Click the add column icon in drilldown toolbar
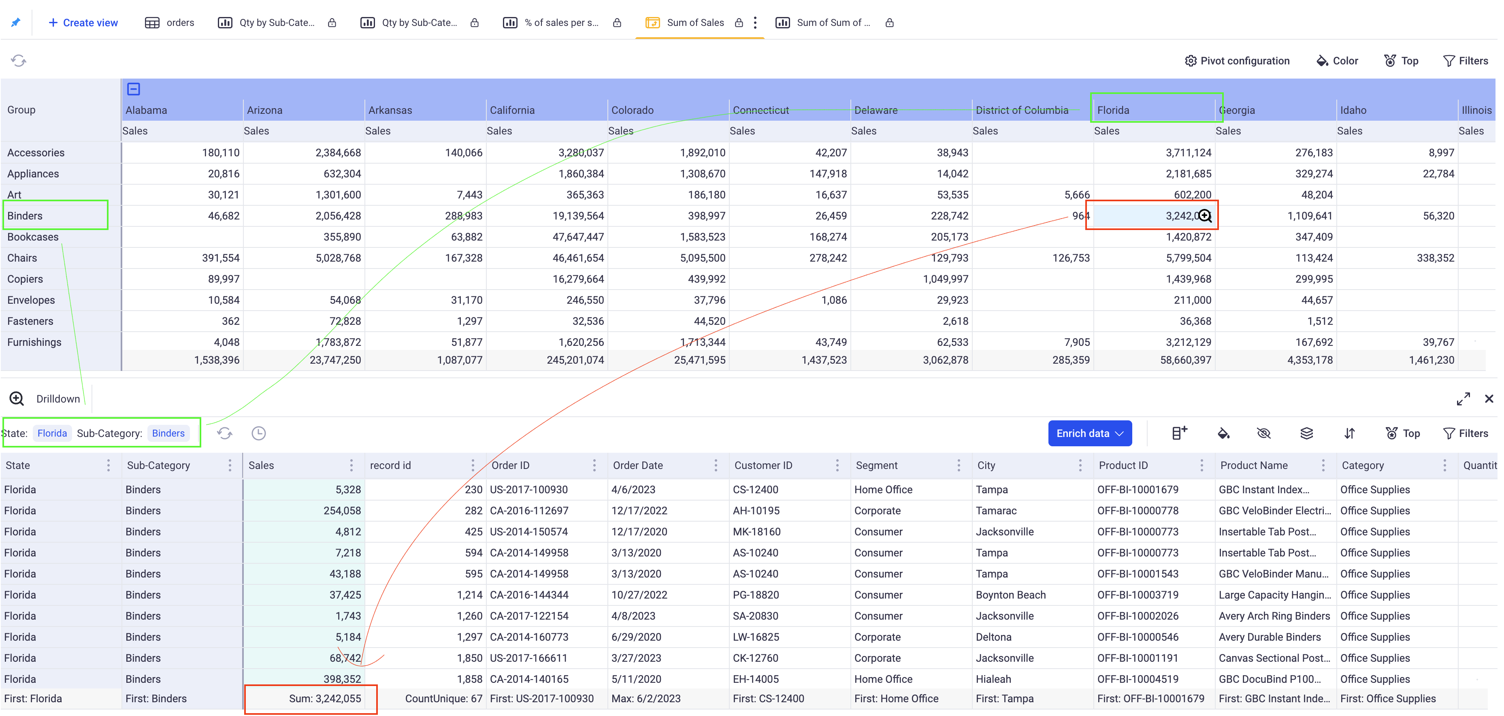1504x716 pixels. click(1179, 433)
